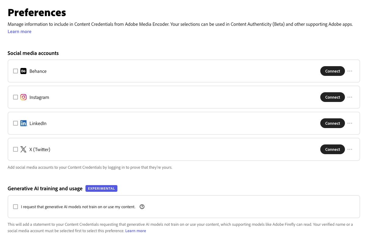Image resolution: width=365 pixels, height=237 pixels.
Task: Follow the Learn more link in the generative AI note
Action: (136, 231)
